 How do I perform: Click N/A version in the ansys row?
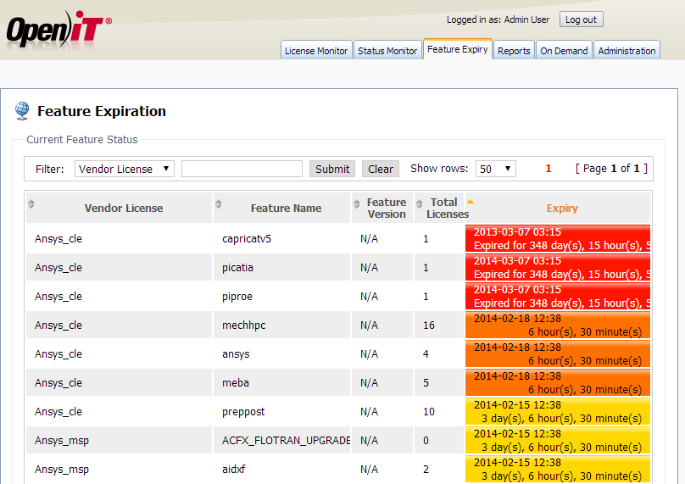click(369, 354)
